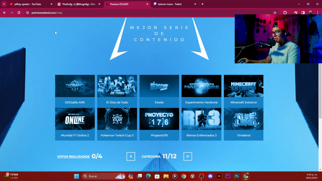Click the CATEGORÍA 11/12 counter text
Image resolution: width=322 pixels, height=181 pixels.
(x=159, y=156)
